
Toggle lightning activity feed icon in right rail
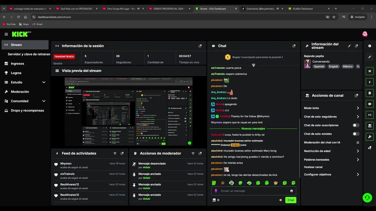click(x=370, y=82)
